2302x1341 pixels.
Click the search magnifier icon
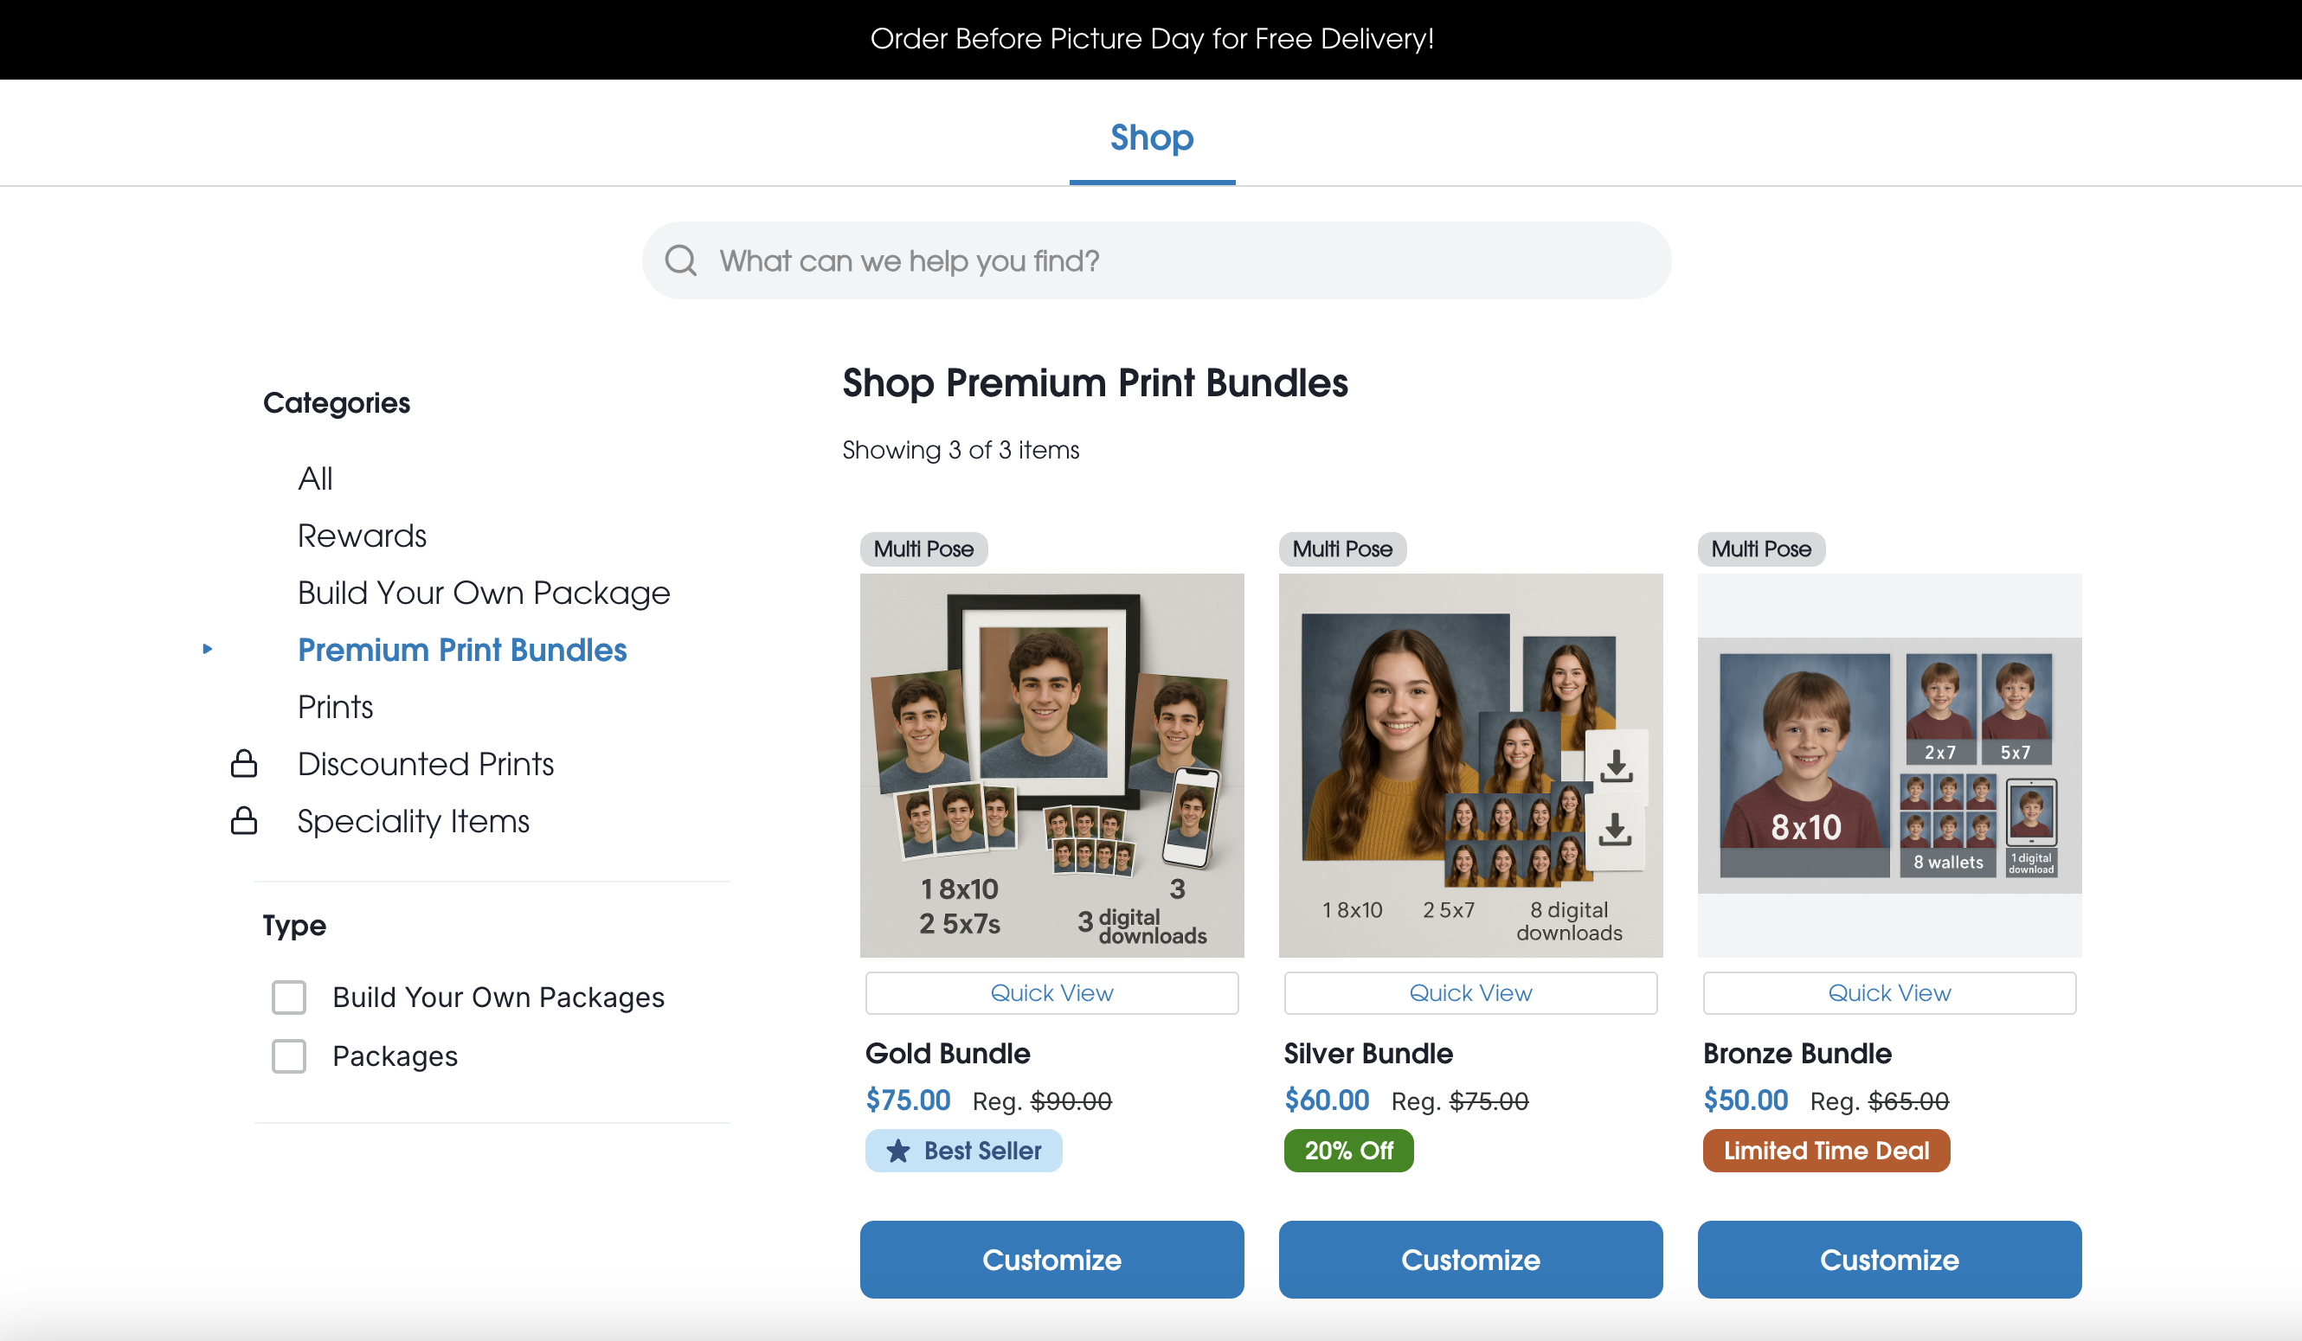pos(680,261)
